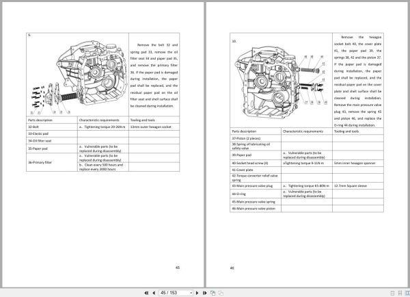Click the '35-Paper pad' table cell
The width and height of the screenshot is (410, 297).
pyautogui.click(x=52, y=148)
